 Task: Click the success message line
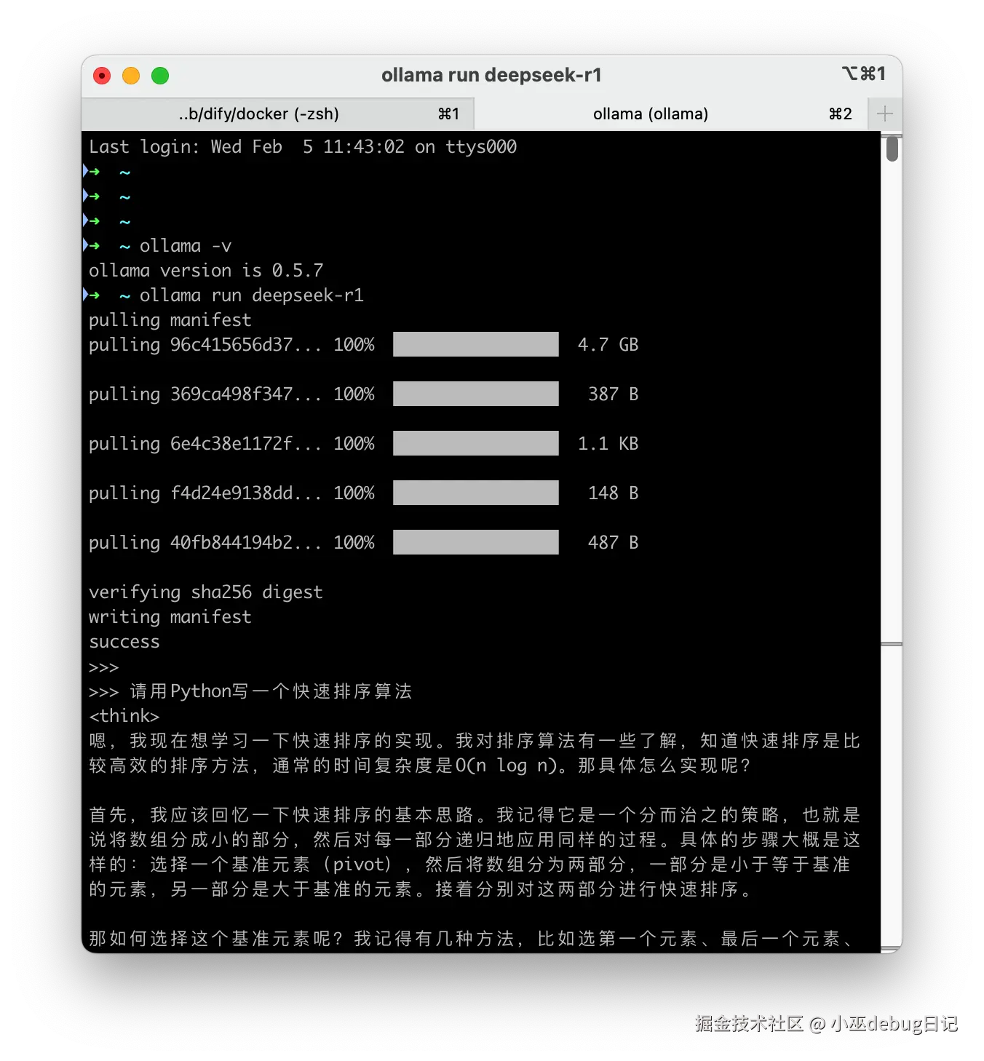click(x=124, y=641)
